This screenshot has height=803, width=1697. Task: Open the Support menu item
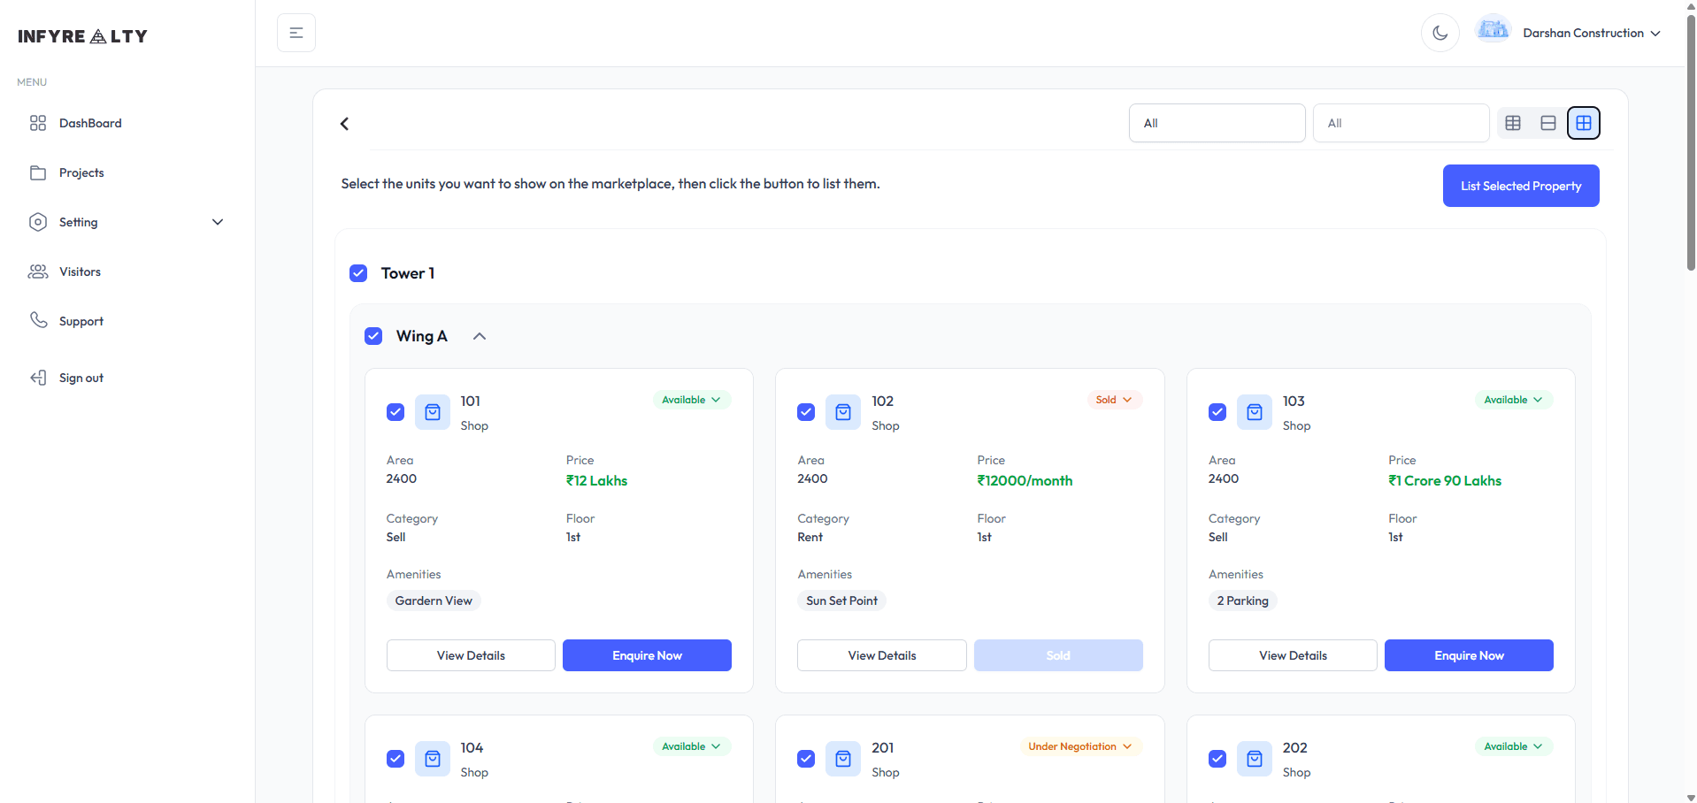coord(127,321)
